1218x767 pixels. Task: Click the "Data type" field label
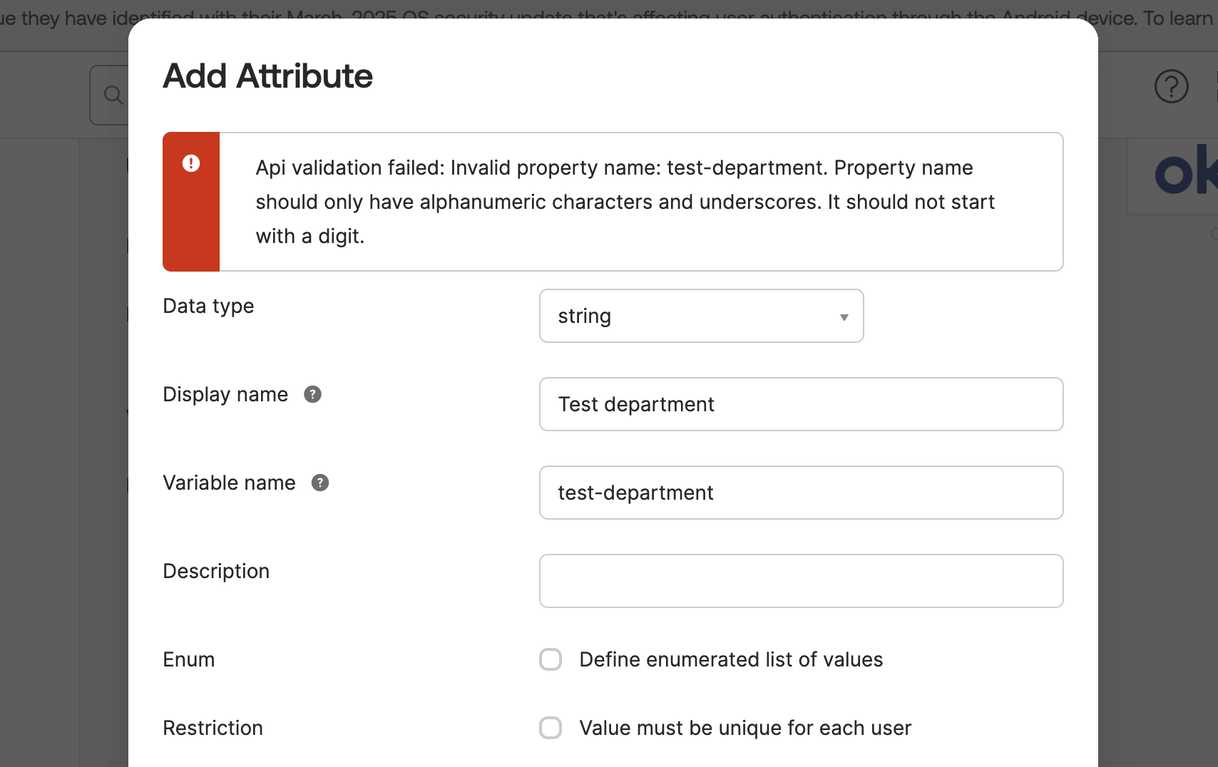208,306
